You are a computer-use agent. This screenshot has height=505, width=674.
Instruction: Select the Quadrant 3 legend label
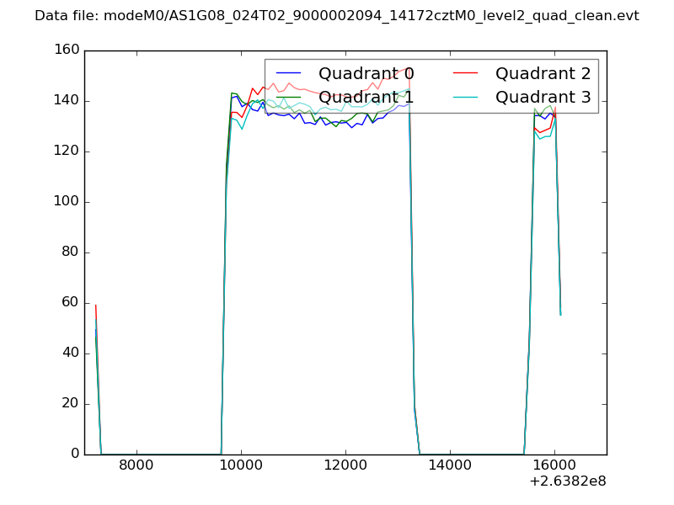pos(543,98)
